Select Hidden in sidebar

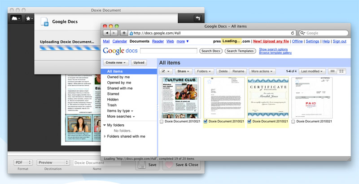pos(113,100)
